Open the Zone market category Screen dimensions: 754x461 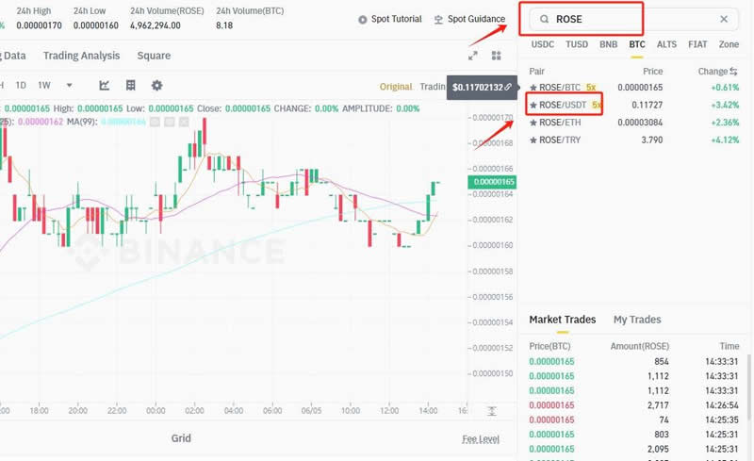point(729,44)
